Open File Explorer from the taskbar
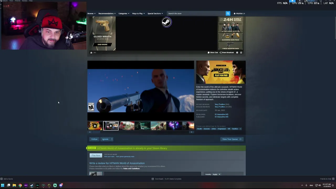336x189 pixels. click(14, 185)
